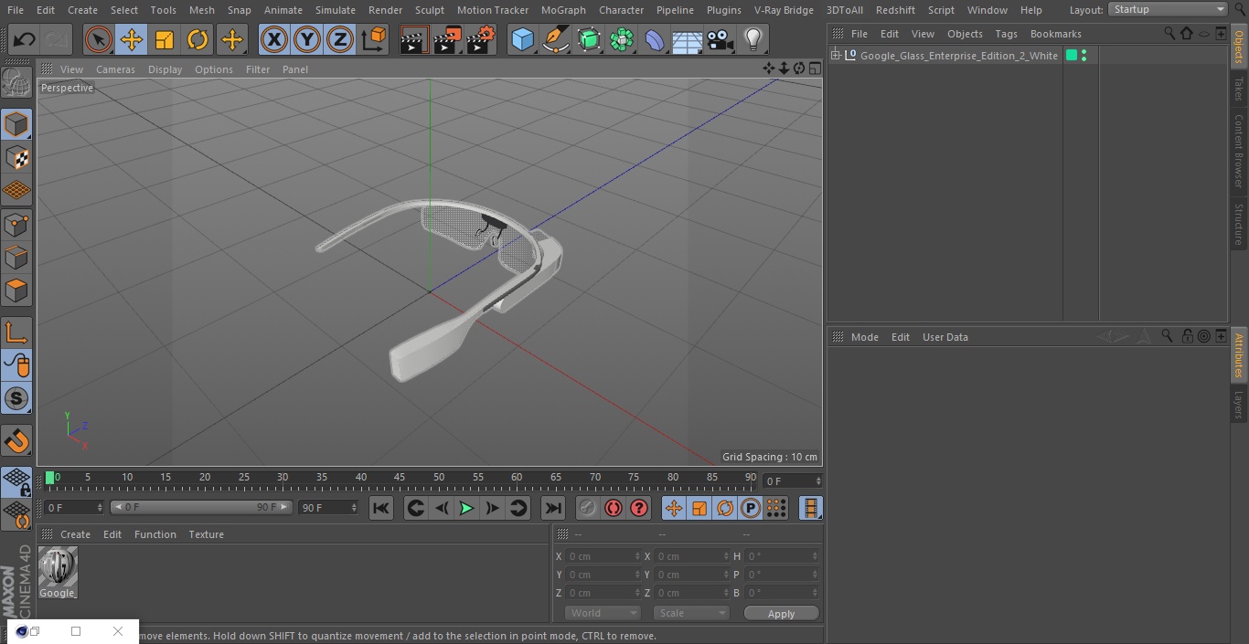Open Attributes manager User Data menu

pos(945,337)
